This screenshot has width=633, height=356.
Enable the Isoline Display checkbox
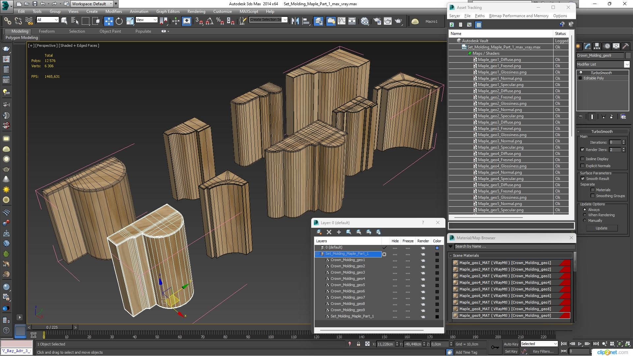click(583, 159)
